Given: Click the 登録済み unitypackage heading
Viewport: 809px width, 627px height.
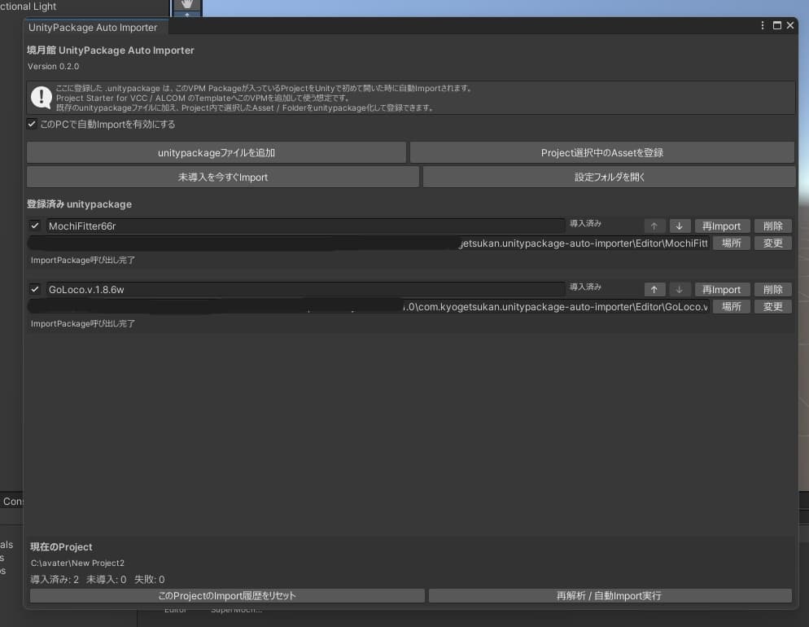Looking at the screenshot, I should click(80, 204).
